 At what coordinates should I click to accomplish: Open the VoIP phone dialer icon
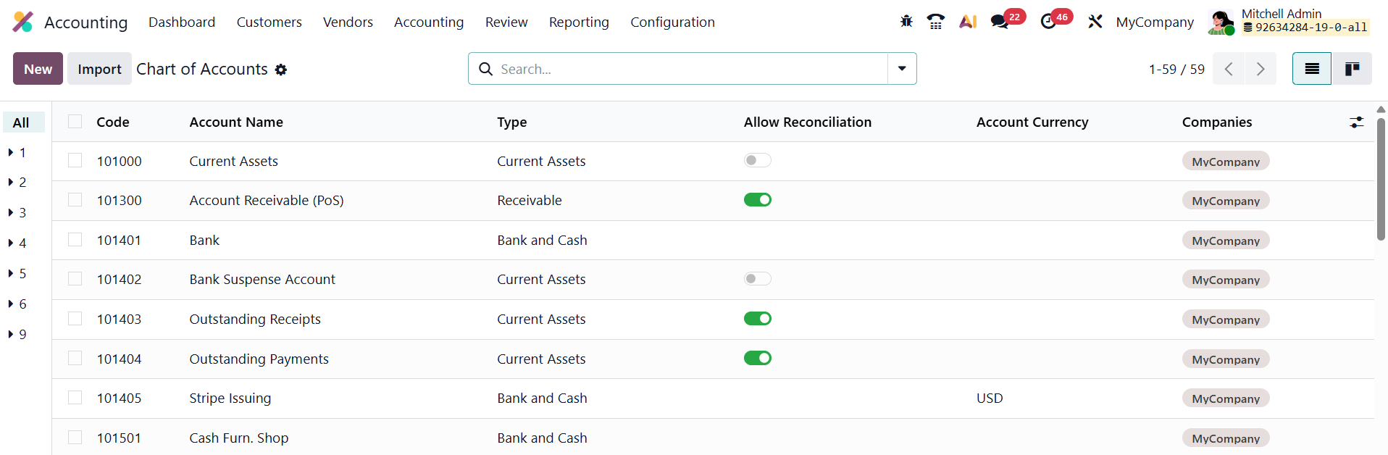click(936, 22)
